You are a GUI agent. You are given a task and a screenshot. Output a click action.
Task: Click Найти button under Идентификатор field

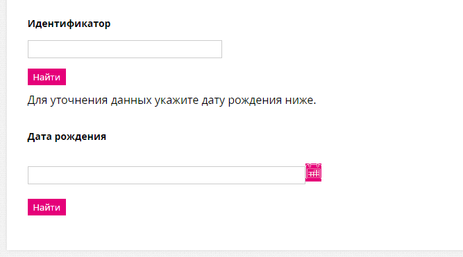(47, 77)
